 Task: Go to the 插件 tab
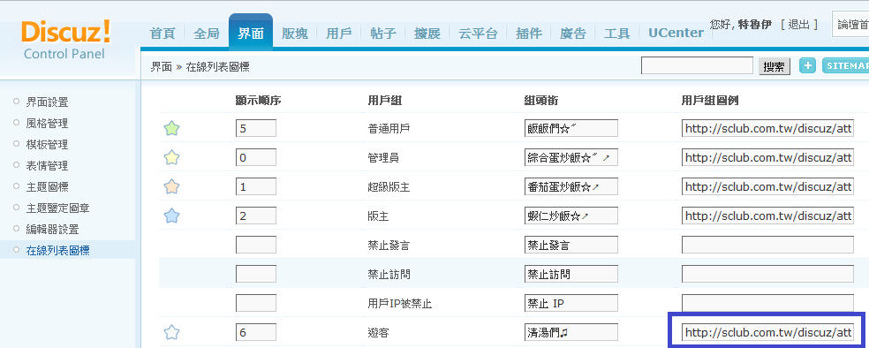[x=528, y=34]
